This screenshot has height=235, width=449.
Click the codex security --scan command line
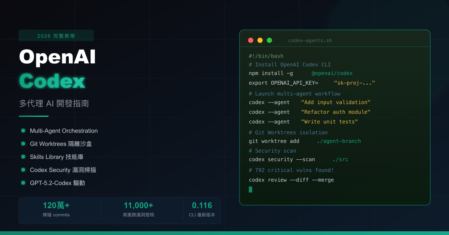[282, 159]
